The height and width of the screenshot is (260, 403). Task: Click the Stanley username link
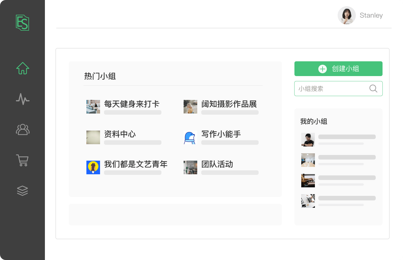pos(371,15)
